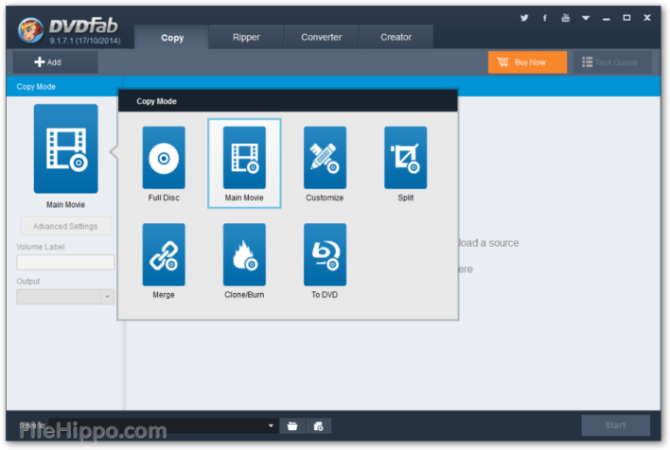Click the Start button
Screen dimensions: 670x450
615,425
